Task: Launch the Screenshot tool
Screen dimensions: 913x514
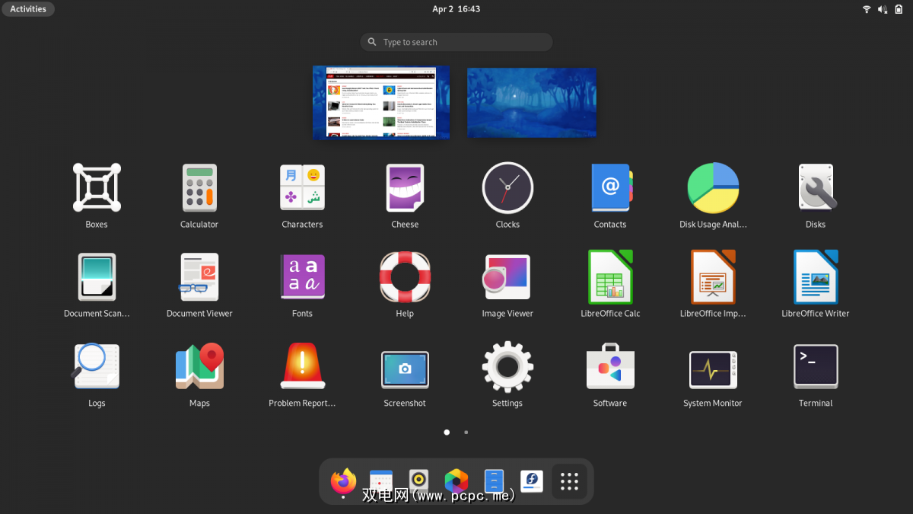Action: 405,369
